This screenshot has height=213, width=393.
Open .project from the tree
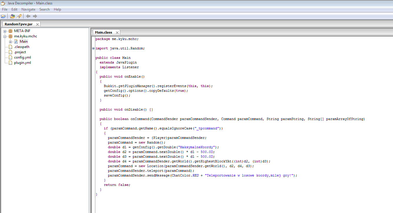[20, 52]
